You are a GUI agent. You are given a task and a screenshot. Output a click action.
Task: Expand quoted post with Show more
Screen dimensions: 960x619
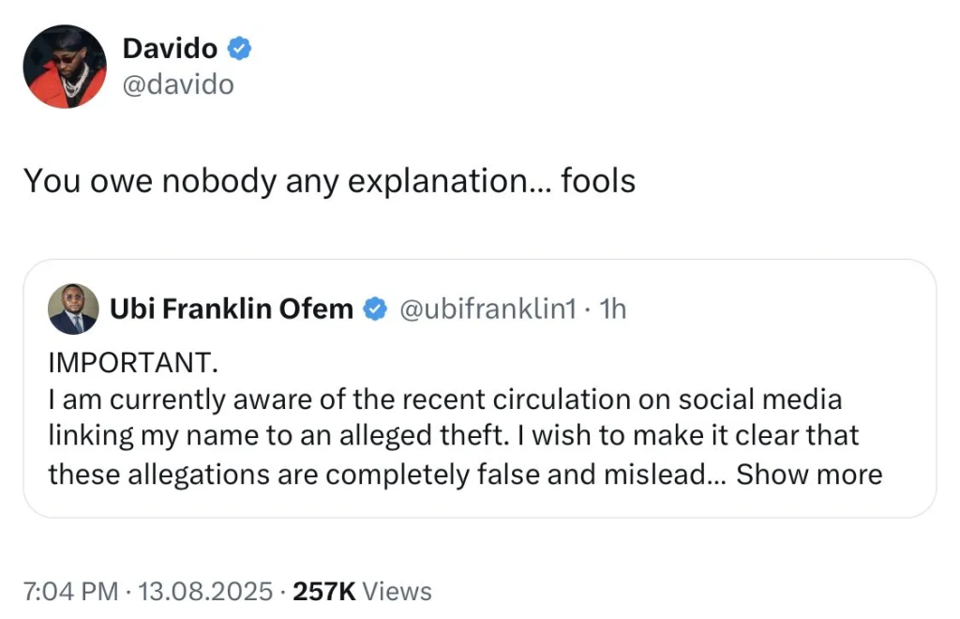[x=809, y=475]
